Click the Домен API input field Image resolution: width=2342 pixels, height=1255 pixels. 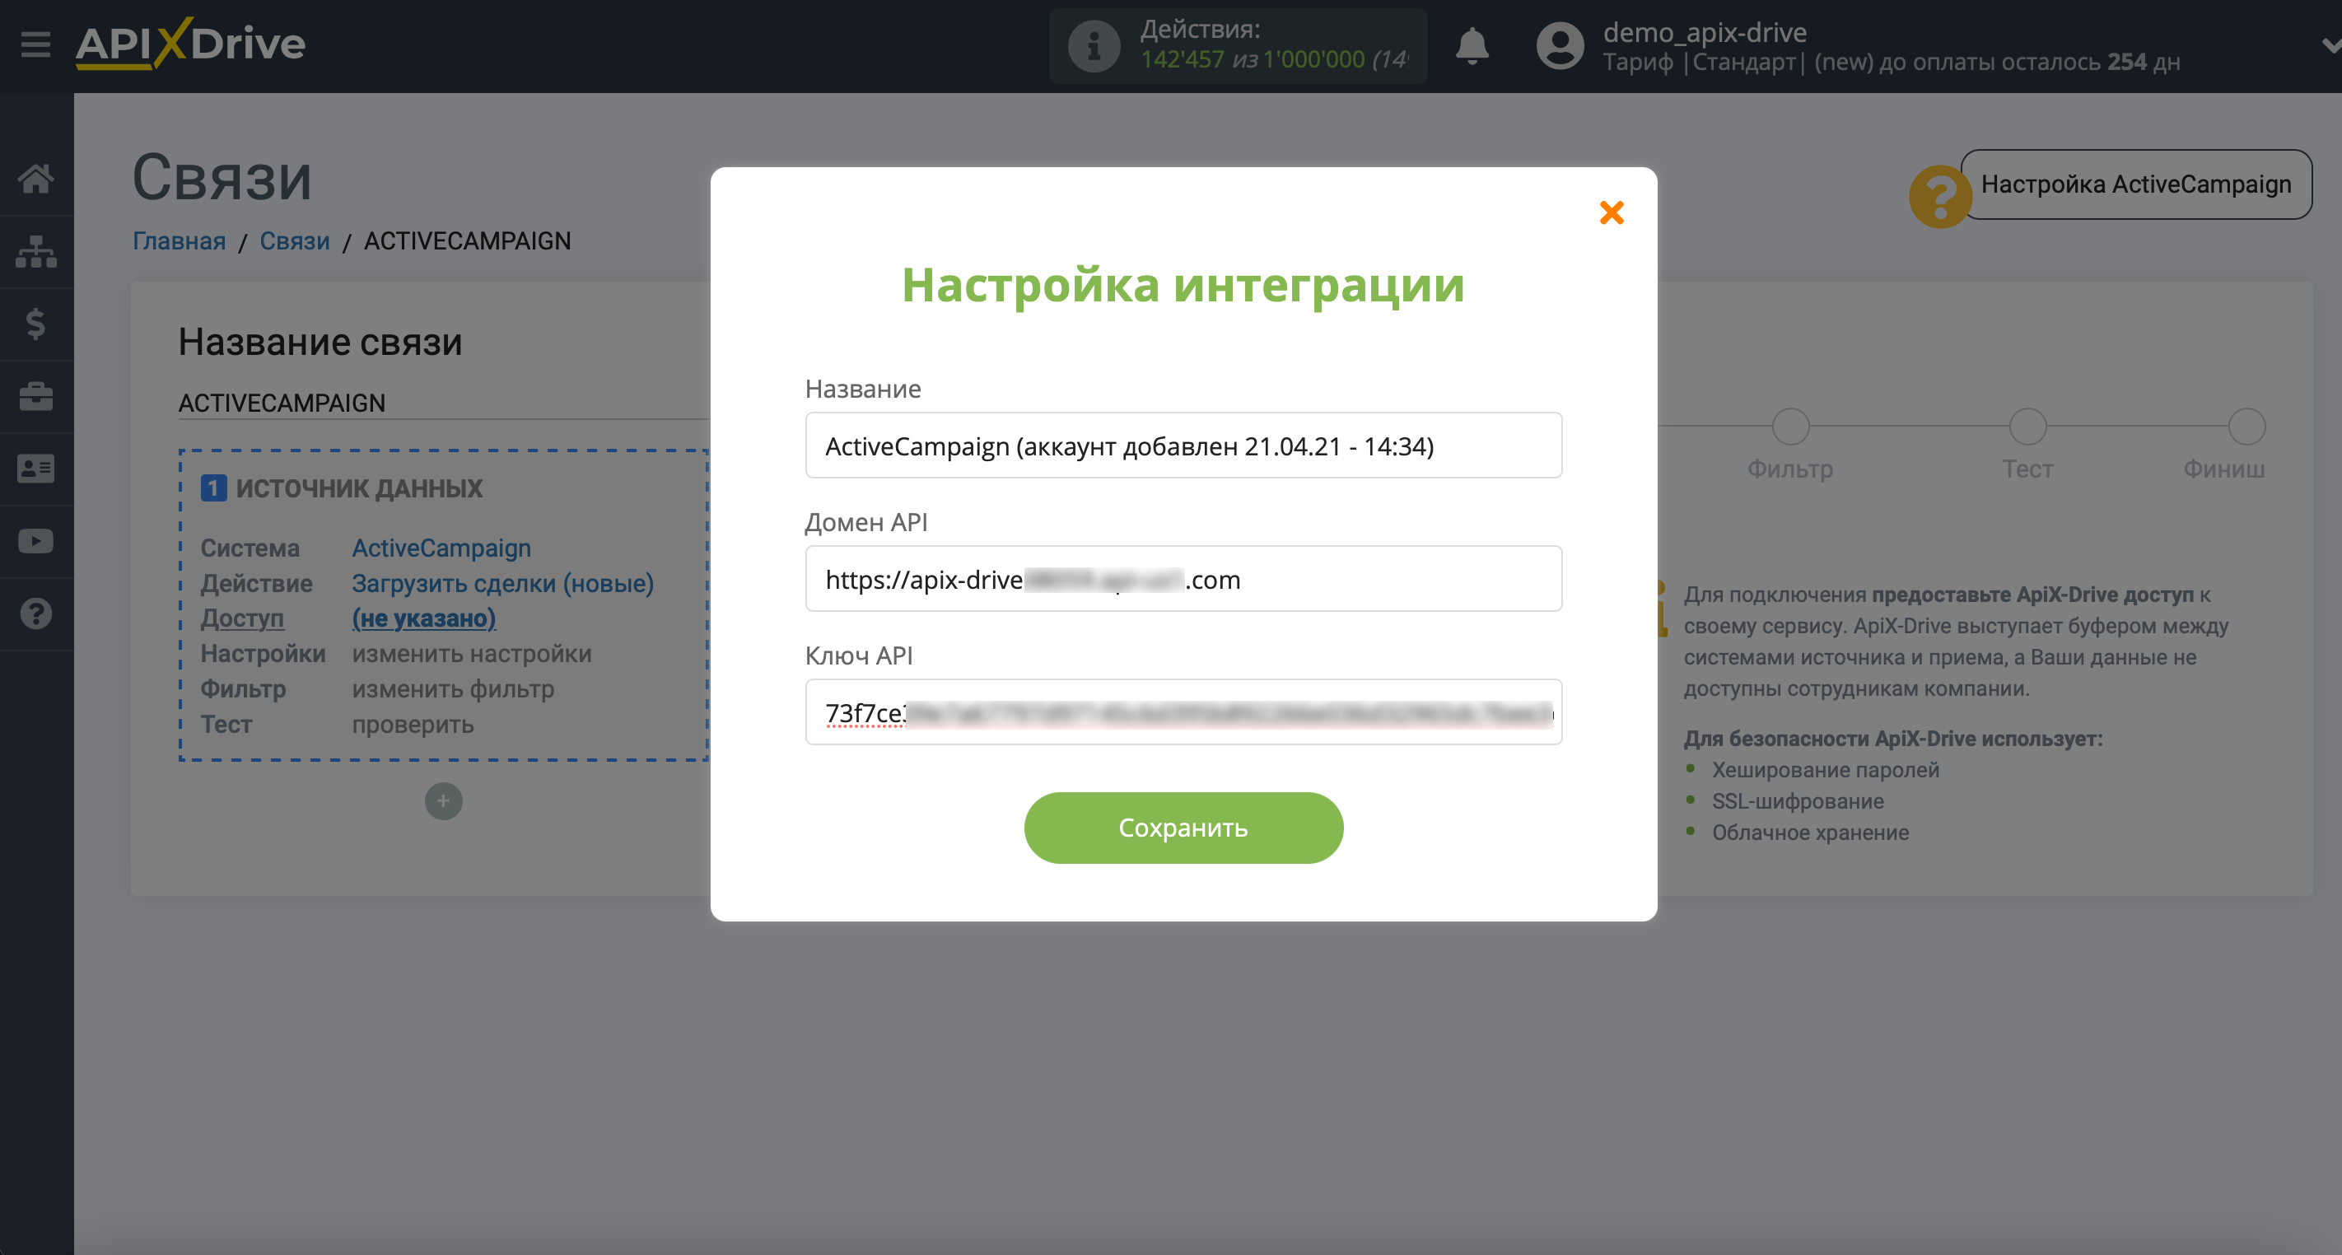tap(1183, 579)
